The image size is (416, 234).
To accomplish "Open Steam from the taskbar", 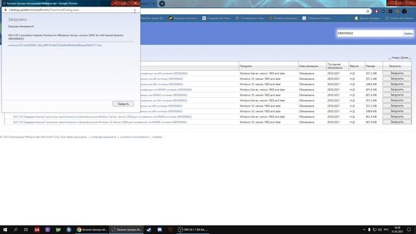I will click(x=149, y=229).
